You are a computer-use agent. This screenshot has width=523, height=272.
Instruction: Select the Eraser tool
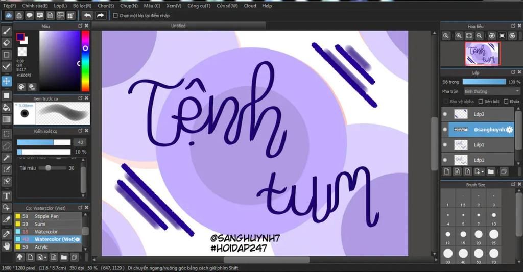(6, 43)
